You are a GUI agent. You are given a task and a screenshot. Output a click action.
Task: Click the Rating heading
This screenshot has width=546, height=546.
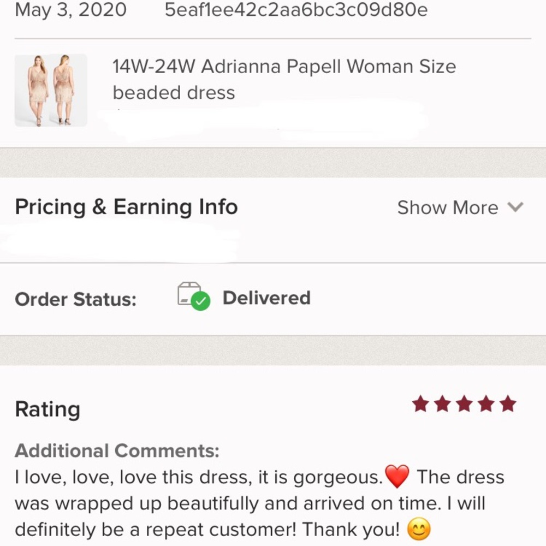coord(48,409)
